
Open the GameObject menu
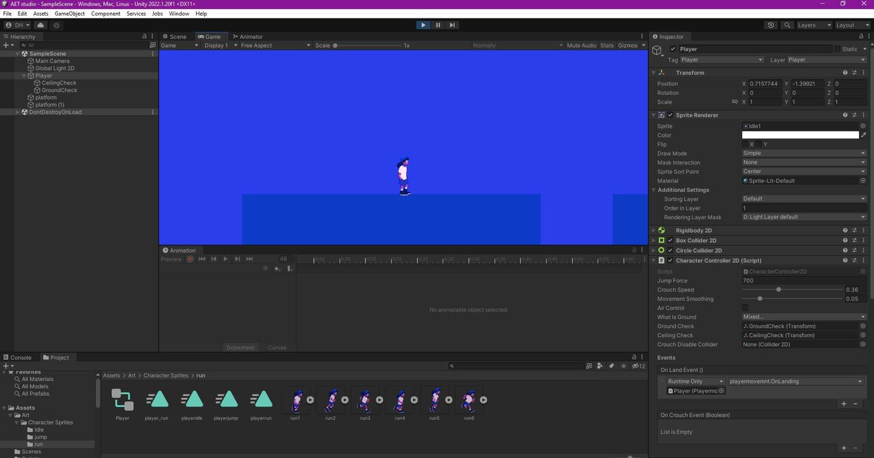pyautogui.click(x=70, y=14)
